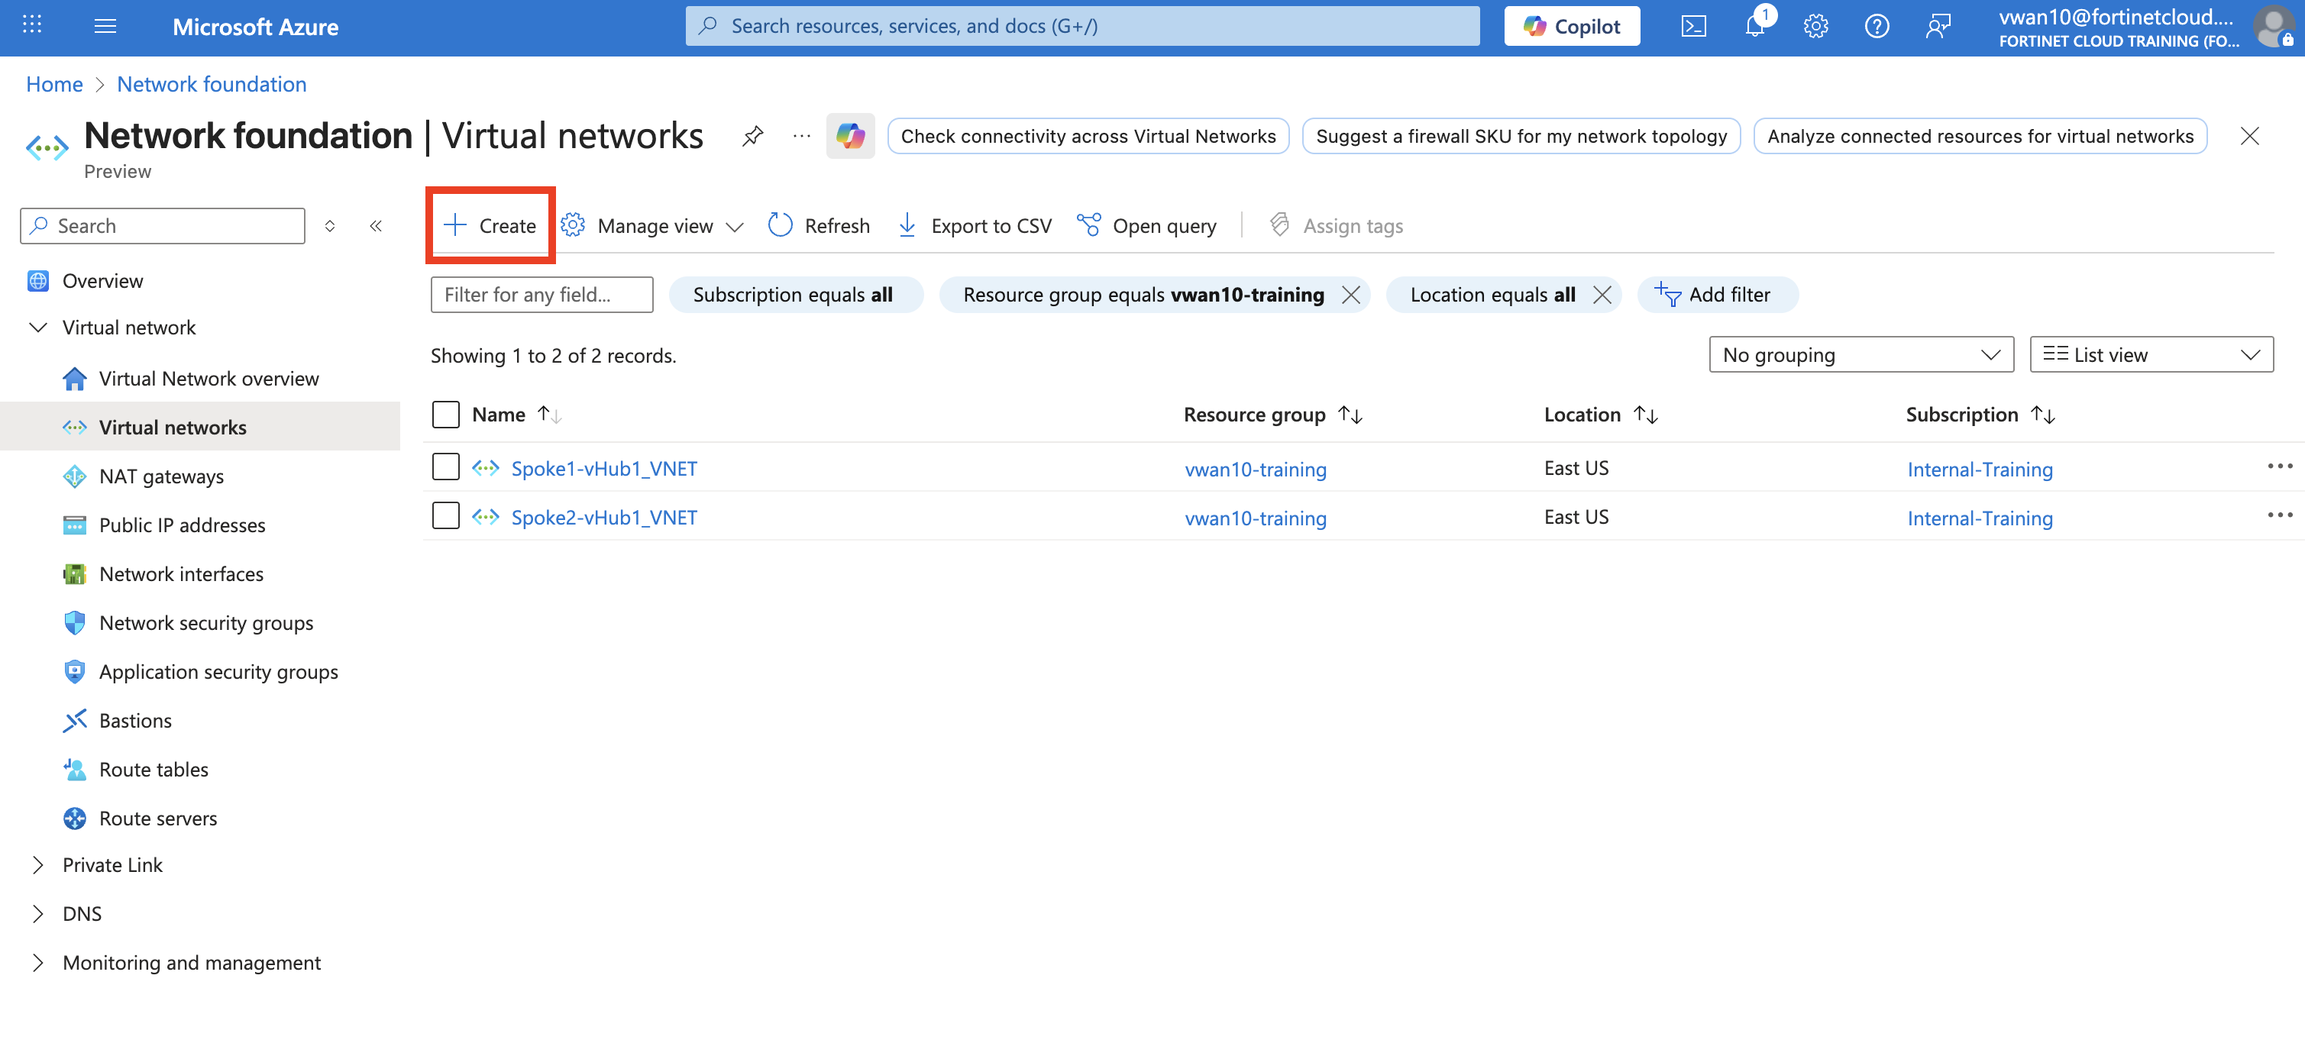The height and width of the screenshot is (1043, 2305).
Task: Open the notifications bell
Action: point(1754,27)
